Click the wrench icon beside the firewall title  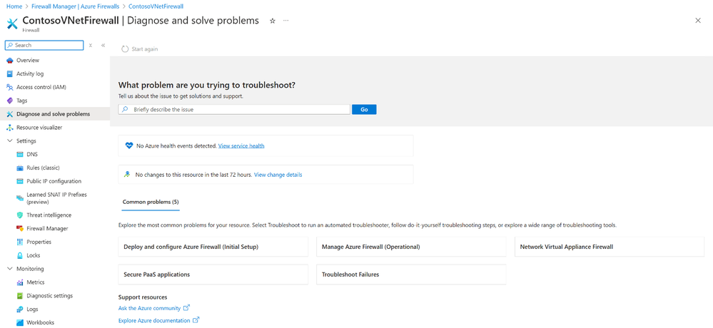click(x=12, y=24)
